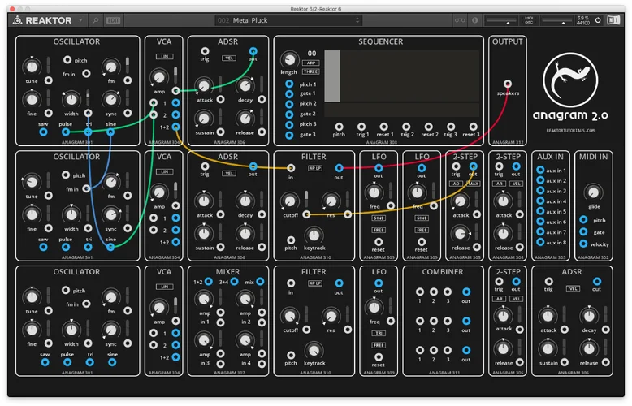Open the 4P LP type selector in middle Filter
Screen dimensions: 632x406
pos(315,168)
